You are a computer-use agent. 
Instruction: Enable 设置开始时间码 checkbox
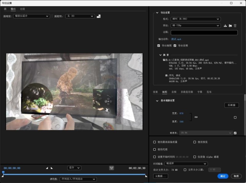(154, 157)
